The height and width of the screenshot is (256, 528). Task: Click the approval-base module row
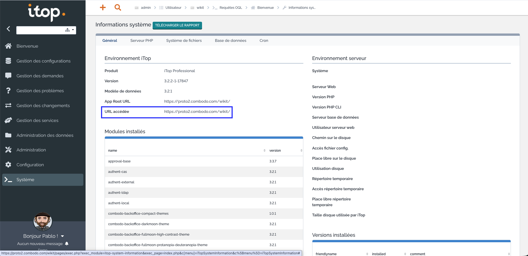point(204,161)
